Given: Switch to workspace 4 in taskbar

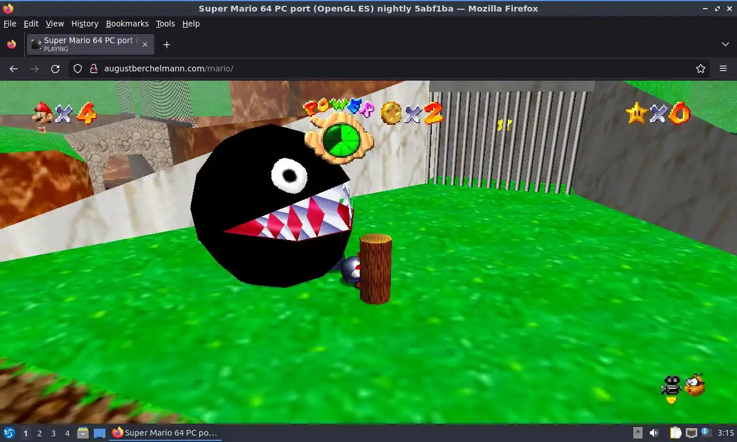Looking at the screenshot, I should coord(67,433).
